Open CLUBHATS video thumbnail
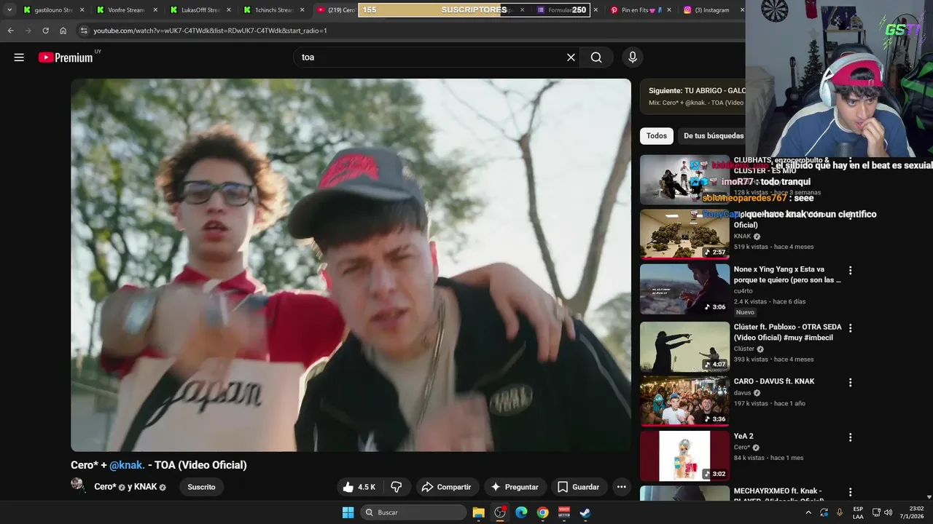Screen dimensions: 933x524 pos(684,180)
